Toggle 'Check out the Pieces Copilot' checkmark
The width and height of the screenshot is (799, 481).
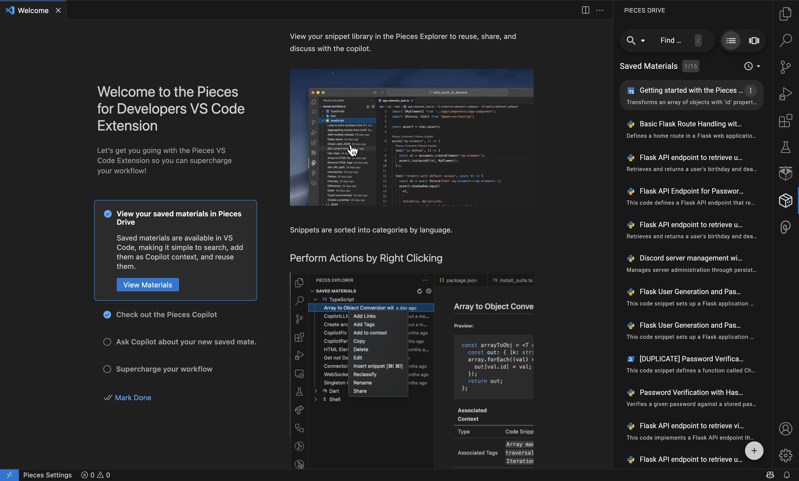(107, 315)
